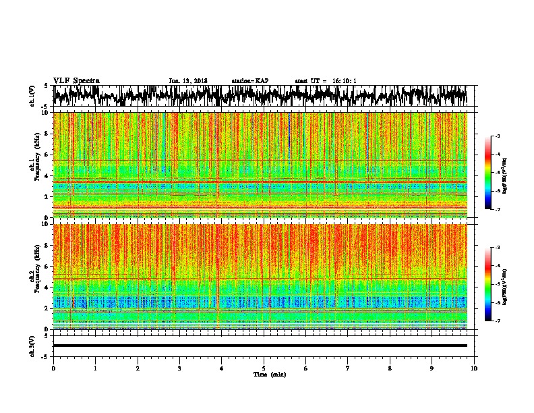Click tick label "0" on time axis

(x=53, y=368)
